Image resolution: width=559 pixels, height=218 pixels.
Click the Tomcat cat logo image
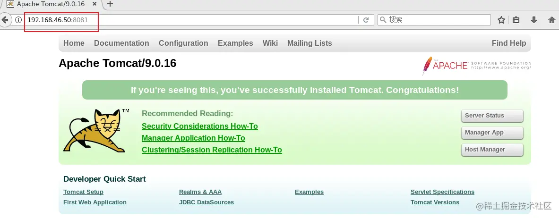click(96, 131)
